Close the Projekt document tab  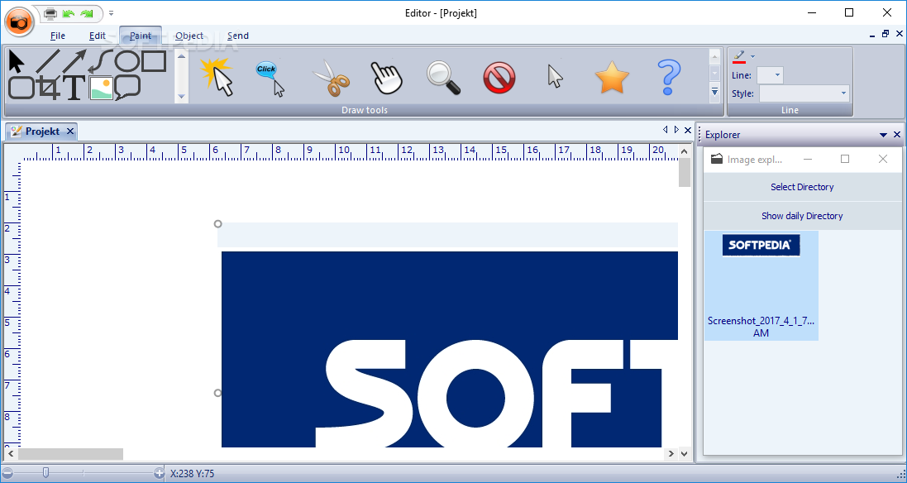(x=70, y=132)
